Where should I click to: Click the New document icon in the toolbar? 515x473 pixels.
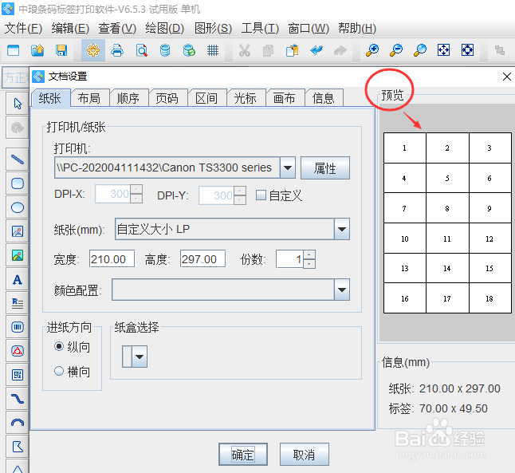[x=13, y=50]
